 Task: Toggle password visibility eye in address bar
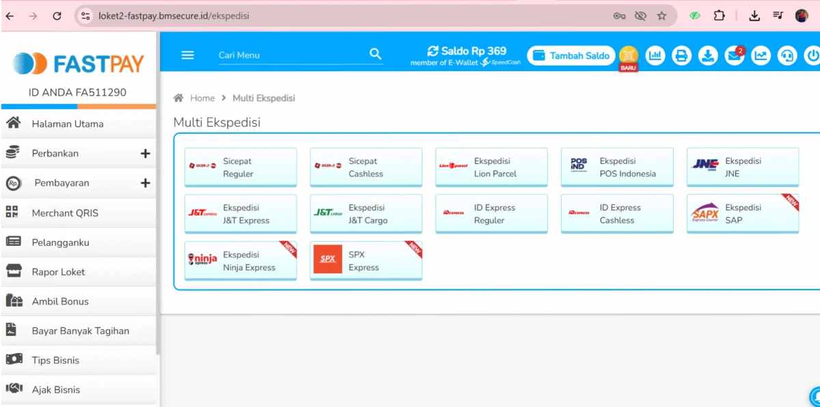(641, 14)
